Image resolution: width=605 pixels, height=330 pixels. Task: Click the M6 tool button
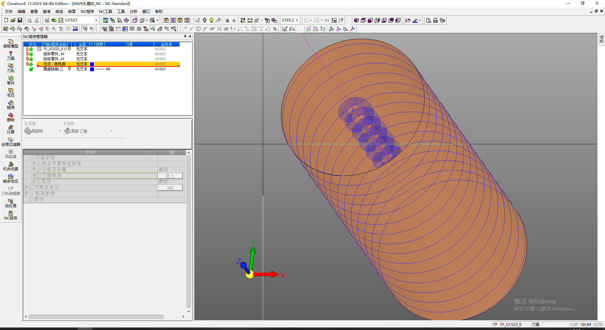(x=170, y=188)
